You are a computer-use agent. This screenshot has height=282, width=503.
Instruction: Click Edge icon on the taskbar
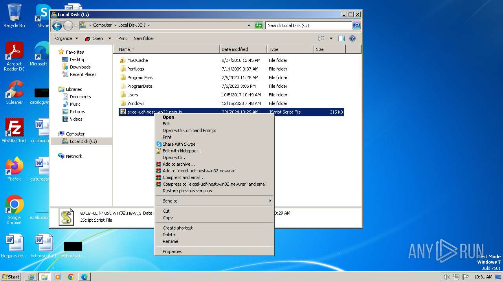point(84,277)
